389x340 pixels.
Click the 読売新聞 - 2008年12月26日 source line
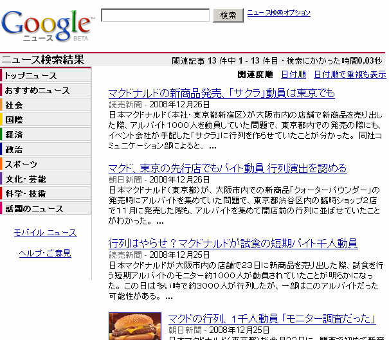pyautogui.click(x=159, y=104)
